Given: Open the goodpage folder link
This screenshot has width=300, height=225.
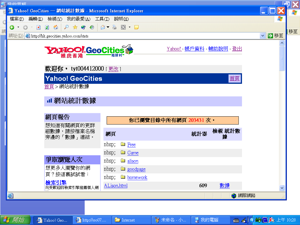Looking at the screenshot, I should click(x=137, y=169).
